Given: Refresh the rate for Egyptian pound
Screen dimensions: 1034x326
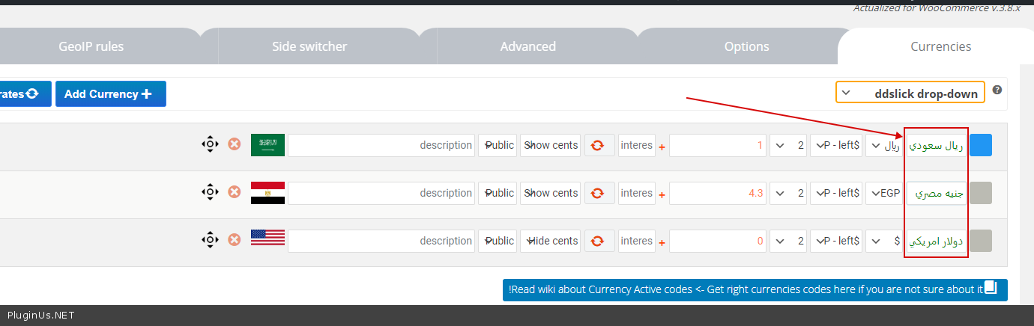Looking at the screenshot, I should click(x=598, y=193).
